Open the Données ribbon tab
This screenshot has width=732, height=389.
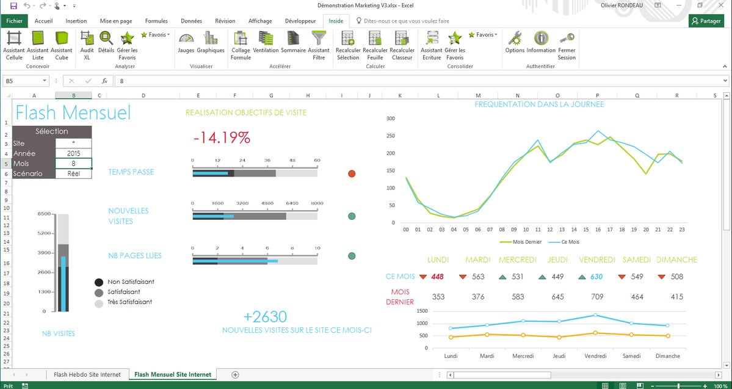192,21
